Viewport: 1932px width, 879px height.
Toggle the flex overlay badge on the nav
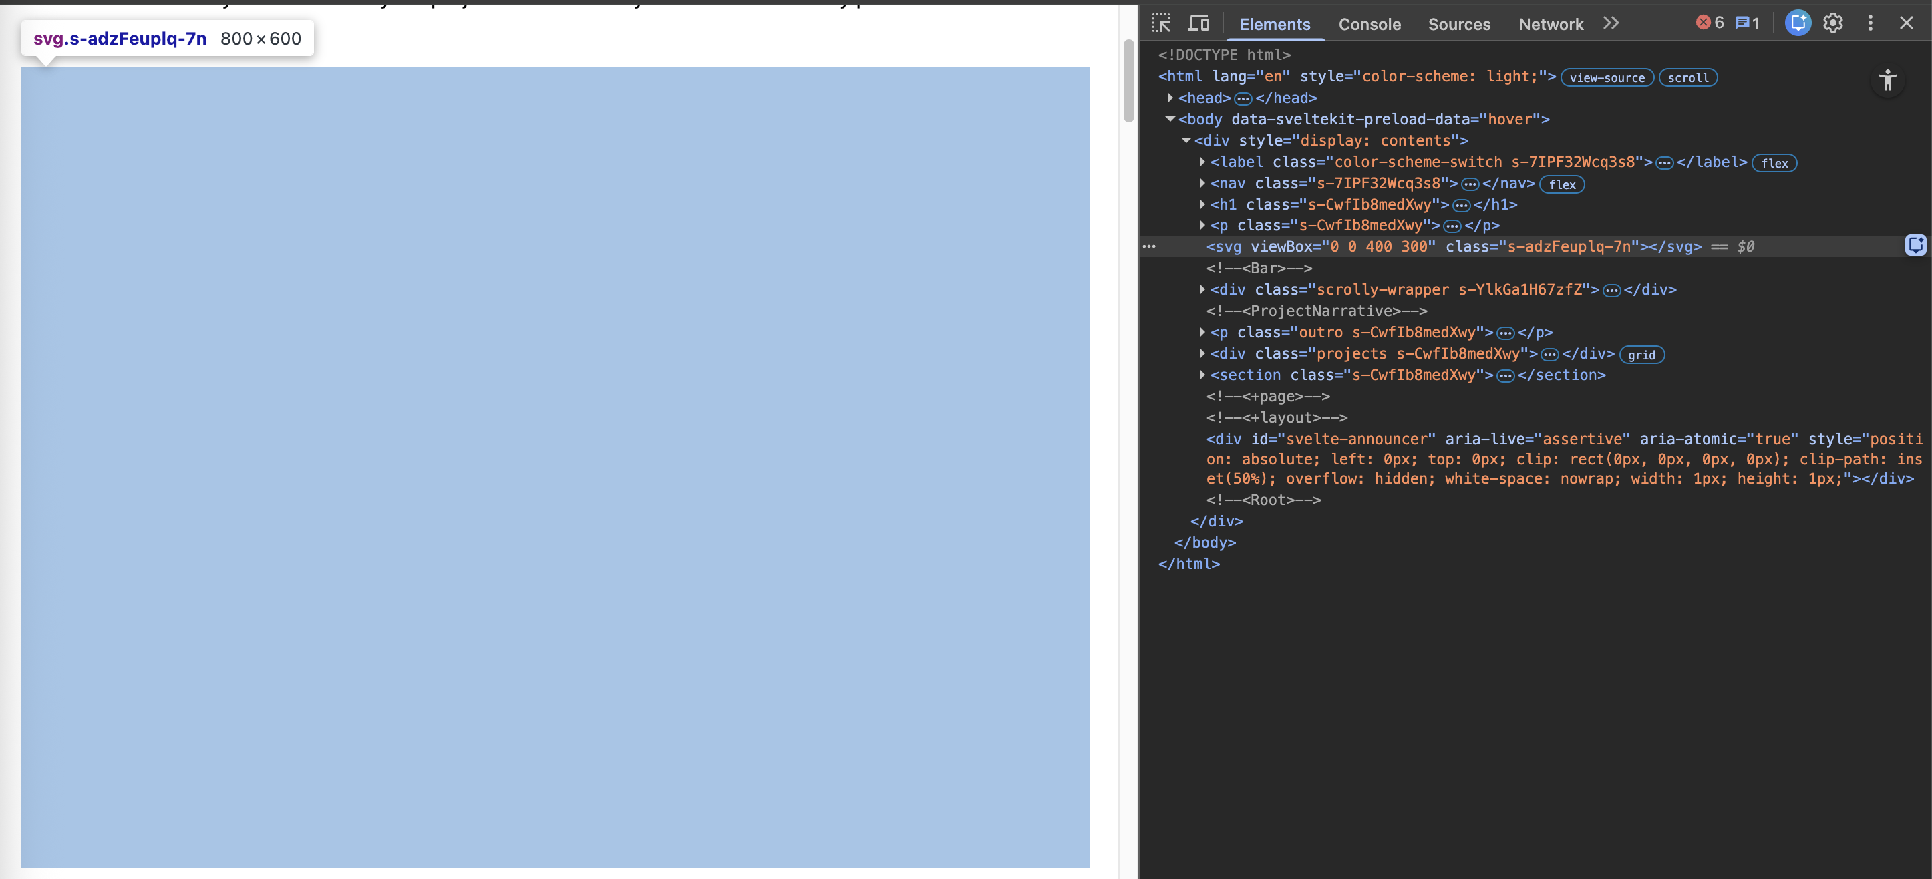(1563, 184)
